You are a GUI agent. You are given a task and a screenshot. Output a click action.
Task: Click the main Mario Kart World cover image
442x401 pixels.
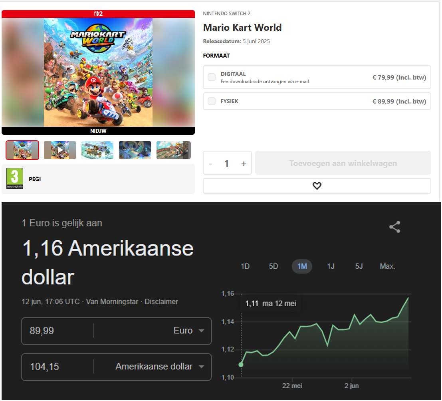pyautogui.click(x=98, y=72)
